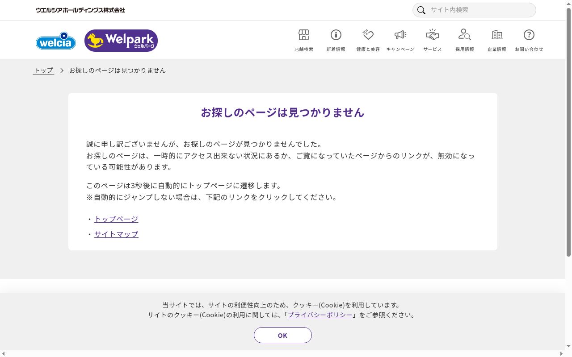Viewport: 572px width, 357px height.
Task: Click the ウエルシアホールディングス株式会社 logo
Action: coord(80,10)
